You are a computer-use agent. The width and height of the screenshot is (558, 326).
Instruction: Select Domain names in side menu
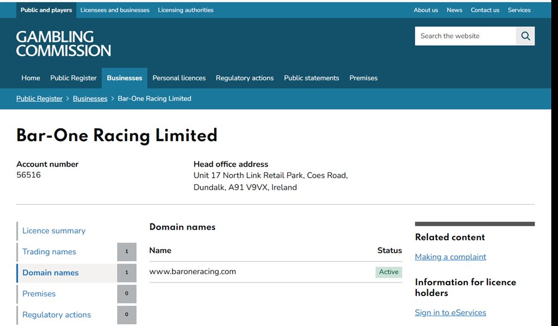(51, 273)
